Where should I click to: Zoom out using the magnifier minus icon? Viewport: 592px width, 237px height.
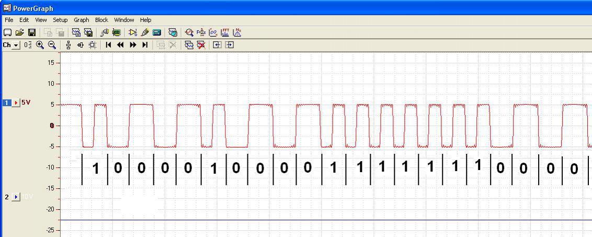point(52,45)
